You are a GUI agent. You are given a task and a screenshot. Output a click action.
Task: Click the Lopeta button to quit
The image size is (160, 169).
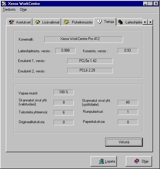click(x=104, y=161)
